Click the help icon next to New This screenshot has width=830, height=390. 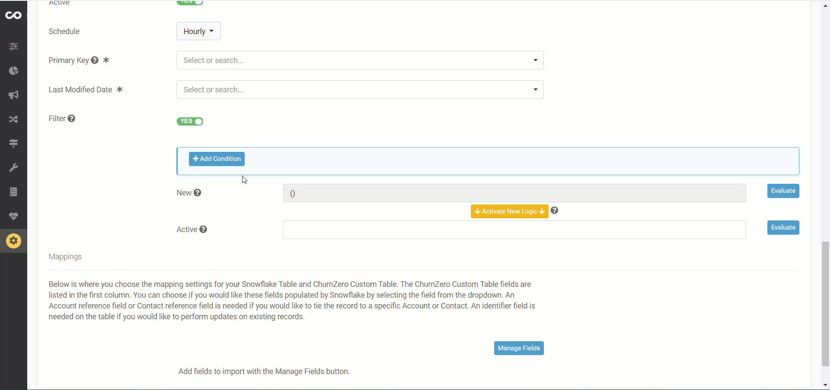coord(198,192)
